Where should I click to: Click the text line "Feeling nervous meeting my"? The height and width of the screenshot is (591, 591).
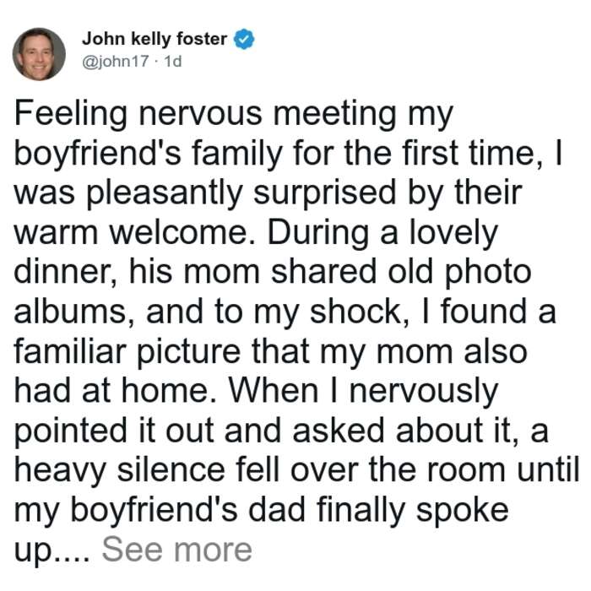[234, 115]
